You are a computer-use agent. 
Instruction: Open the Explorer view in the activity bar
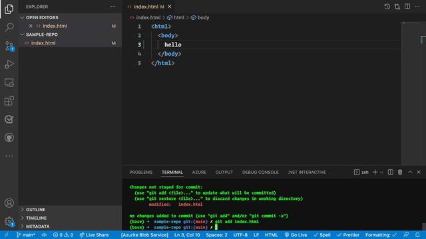click(9, 9)
